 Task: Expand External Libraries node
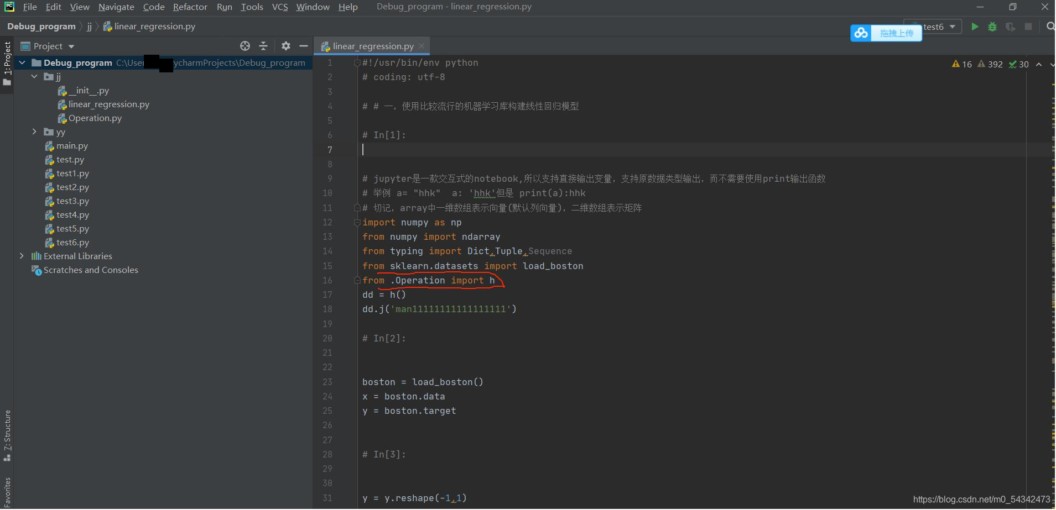tap(22, 256)
